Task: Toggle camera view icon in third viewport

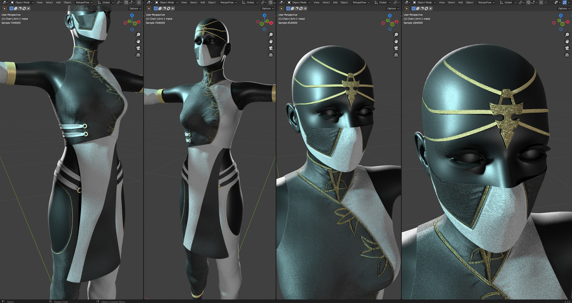Action: coord(396,48)
